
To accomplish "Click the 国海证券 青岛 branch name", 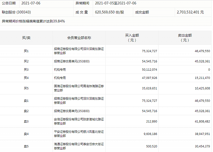I will pos(79,88).
